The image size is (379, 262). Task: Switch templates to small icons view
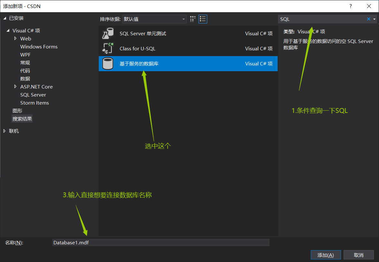(192, 19)
